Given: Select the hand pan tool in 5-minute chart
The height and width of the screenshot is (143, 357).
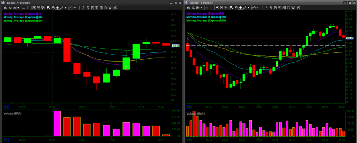Looking at the screenshot, I should click(x=53, y=7).
